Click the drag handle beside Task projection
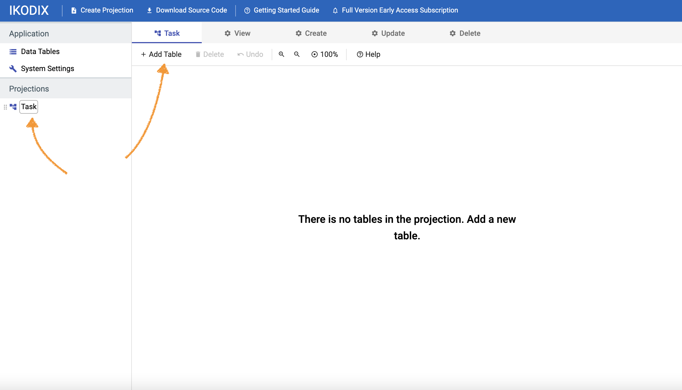The width and height of the screenshot is (682, 390). pos(5,107)
